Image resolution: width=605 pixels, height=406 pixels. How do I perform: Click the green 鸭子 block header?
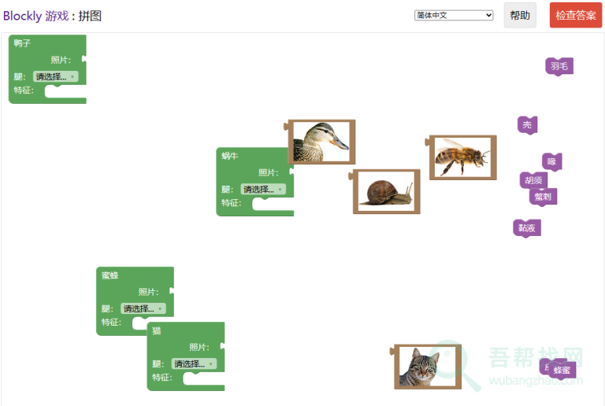(23, 43)
